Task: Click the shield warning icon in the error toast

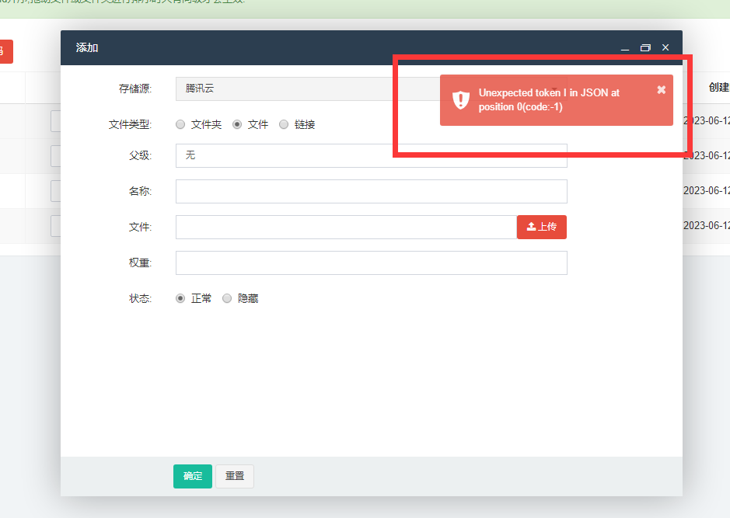Action: pos(461,100)
